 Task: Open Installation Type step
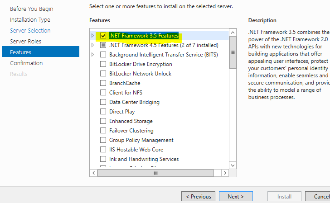click(x=30, y=20)
